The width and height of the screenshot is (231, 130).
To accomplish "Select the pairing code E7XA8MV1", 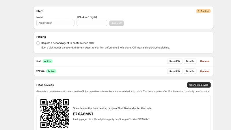I will pyautogui.click(x=83, y=114).
